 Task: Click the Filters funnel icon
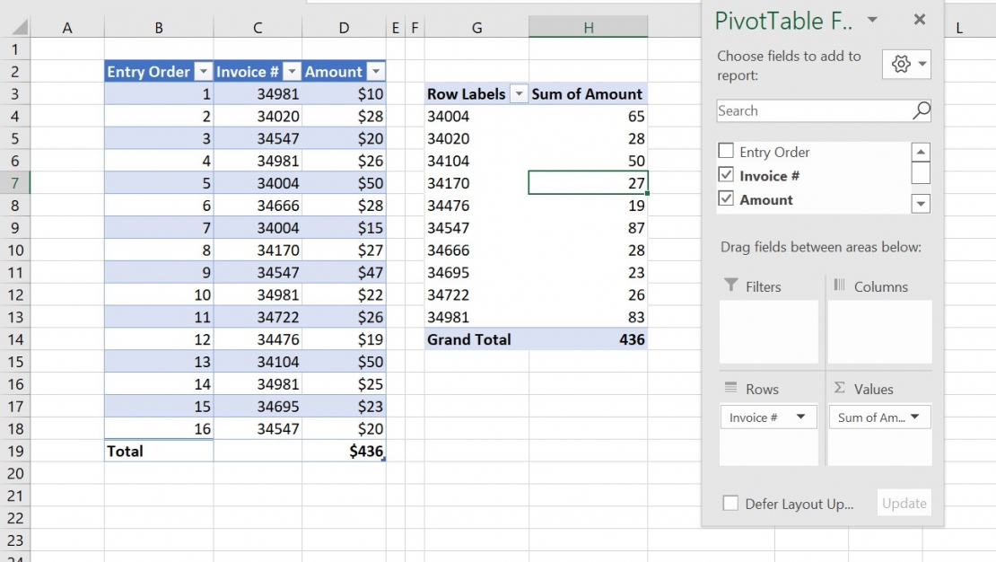coord(733,285)
